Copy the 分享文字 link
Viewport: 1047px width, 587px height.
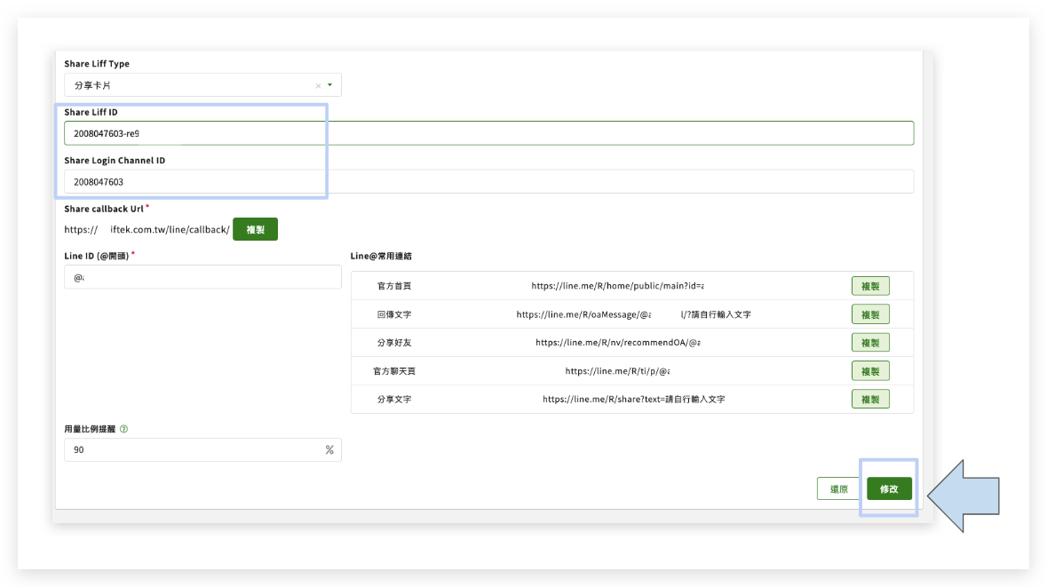coord(869,400)
